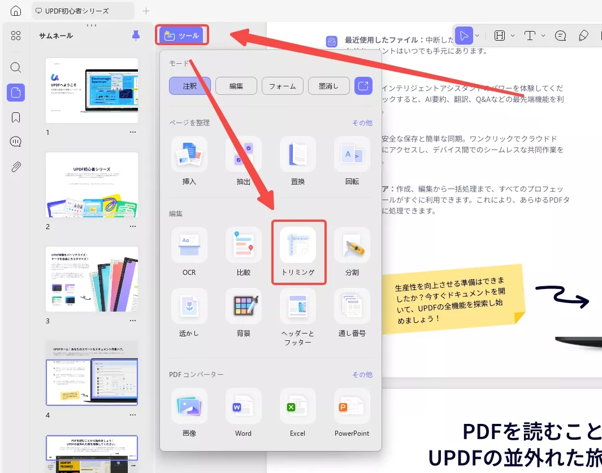Go to the home screen icon
Screen dimensions: 602x473
click(x=16, y=11)
